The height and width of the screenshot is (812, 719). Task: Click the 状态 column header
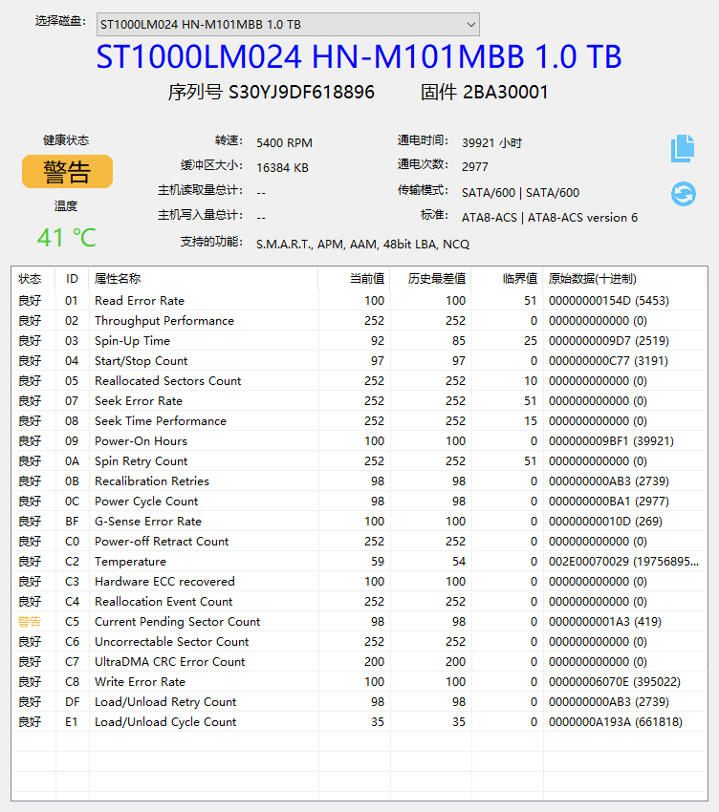(30, 279)
